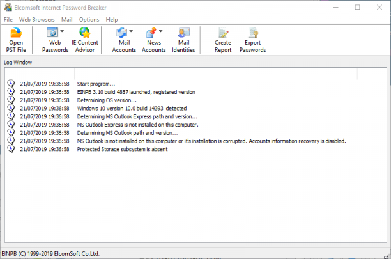Click the Export Passwords icon
The image size is (391, 259).
253,33
